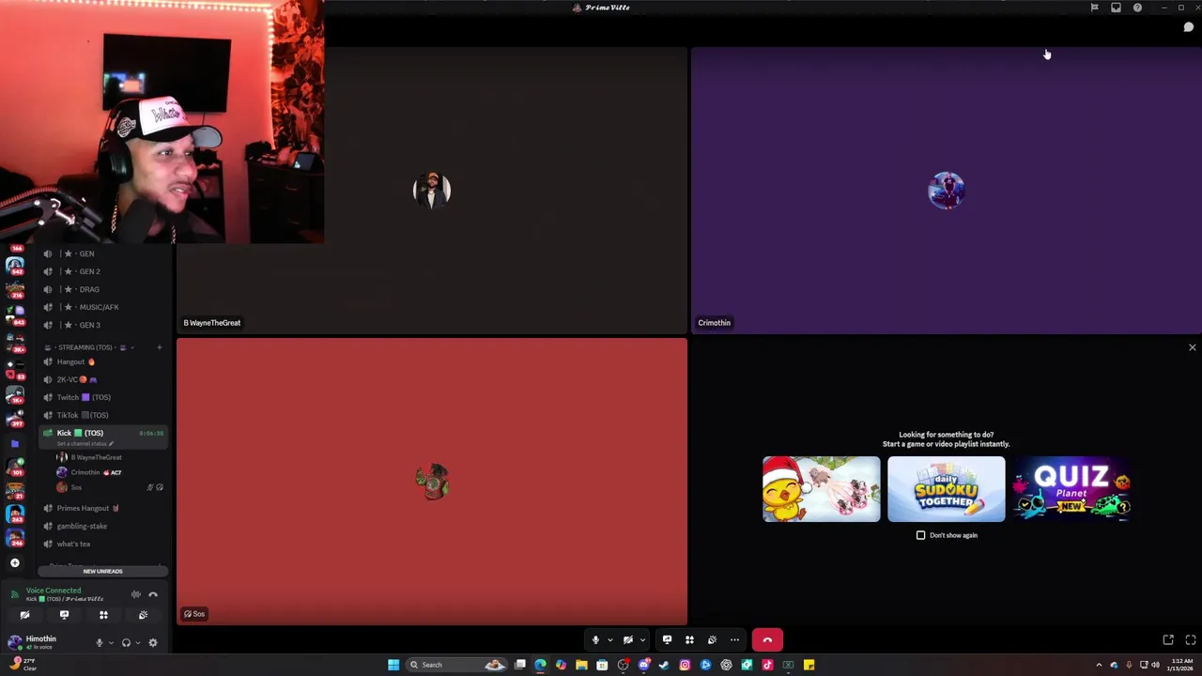This screenshot has width=1202, height=676.
Task: Pop out the call window
Action: coord(1168,640)
